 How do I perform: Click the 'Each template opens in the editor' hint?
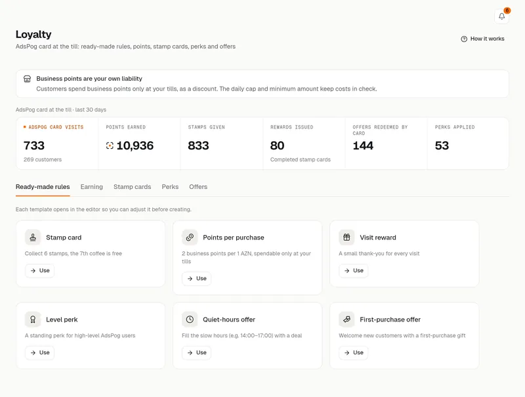[104, 209]
